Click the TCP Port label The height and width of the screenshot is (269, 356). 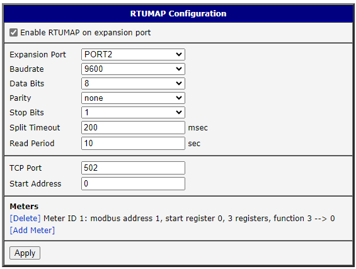(x=26, y=168)
